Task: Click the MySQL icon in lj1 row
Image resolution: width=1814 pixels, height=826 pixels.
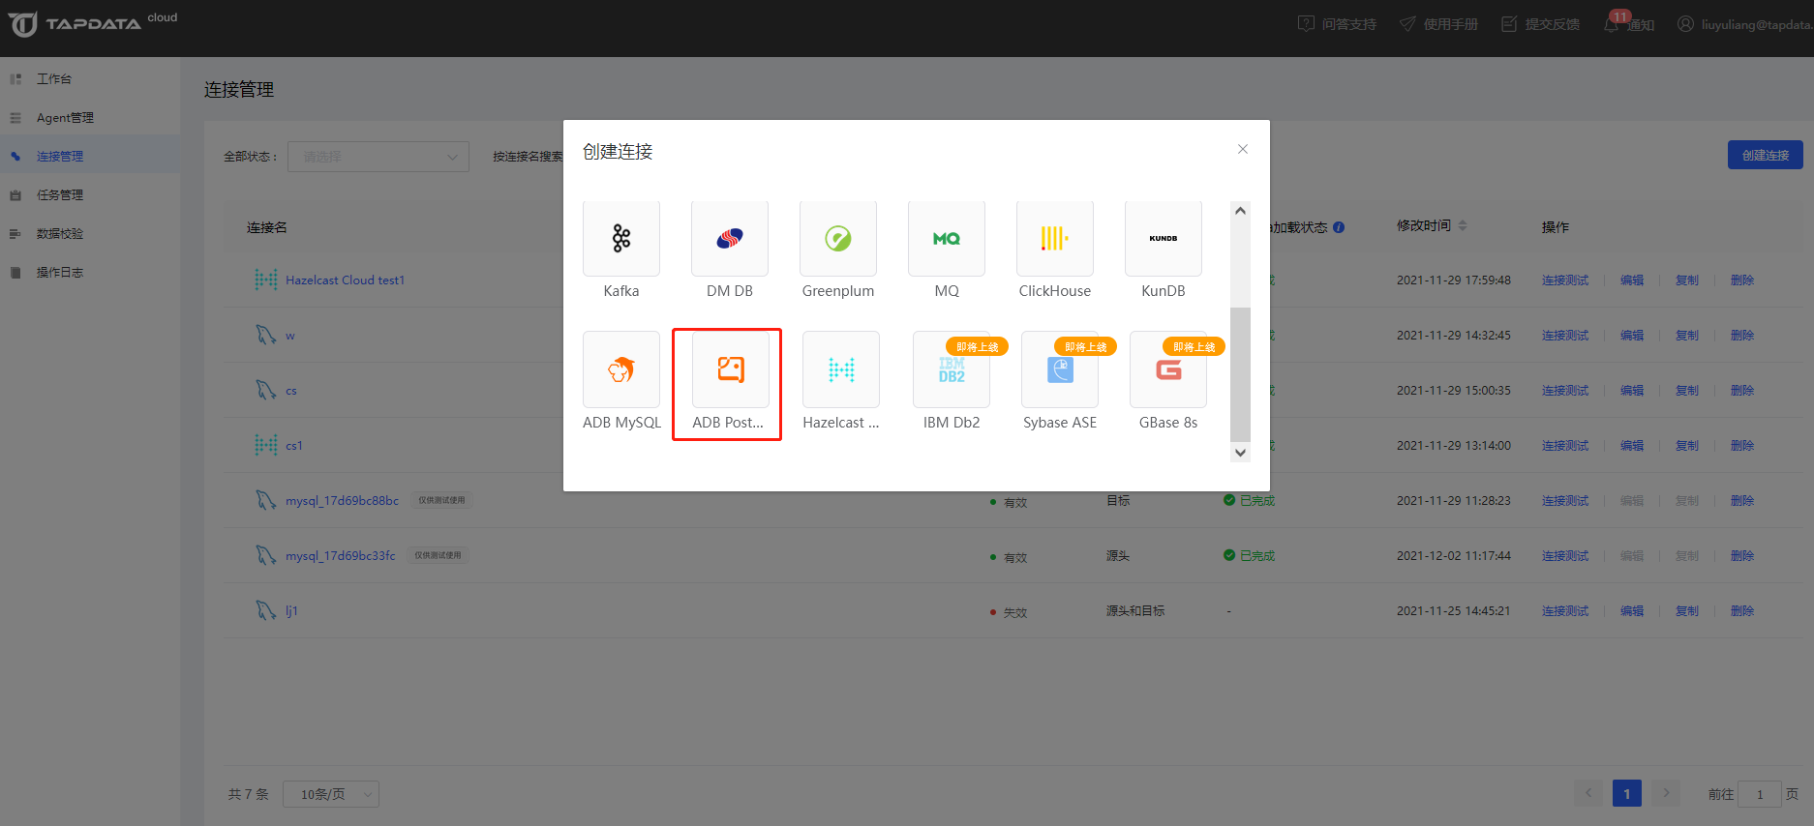Action: point(266,610)
